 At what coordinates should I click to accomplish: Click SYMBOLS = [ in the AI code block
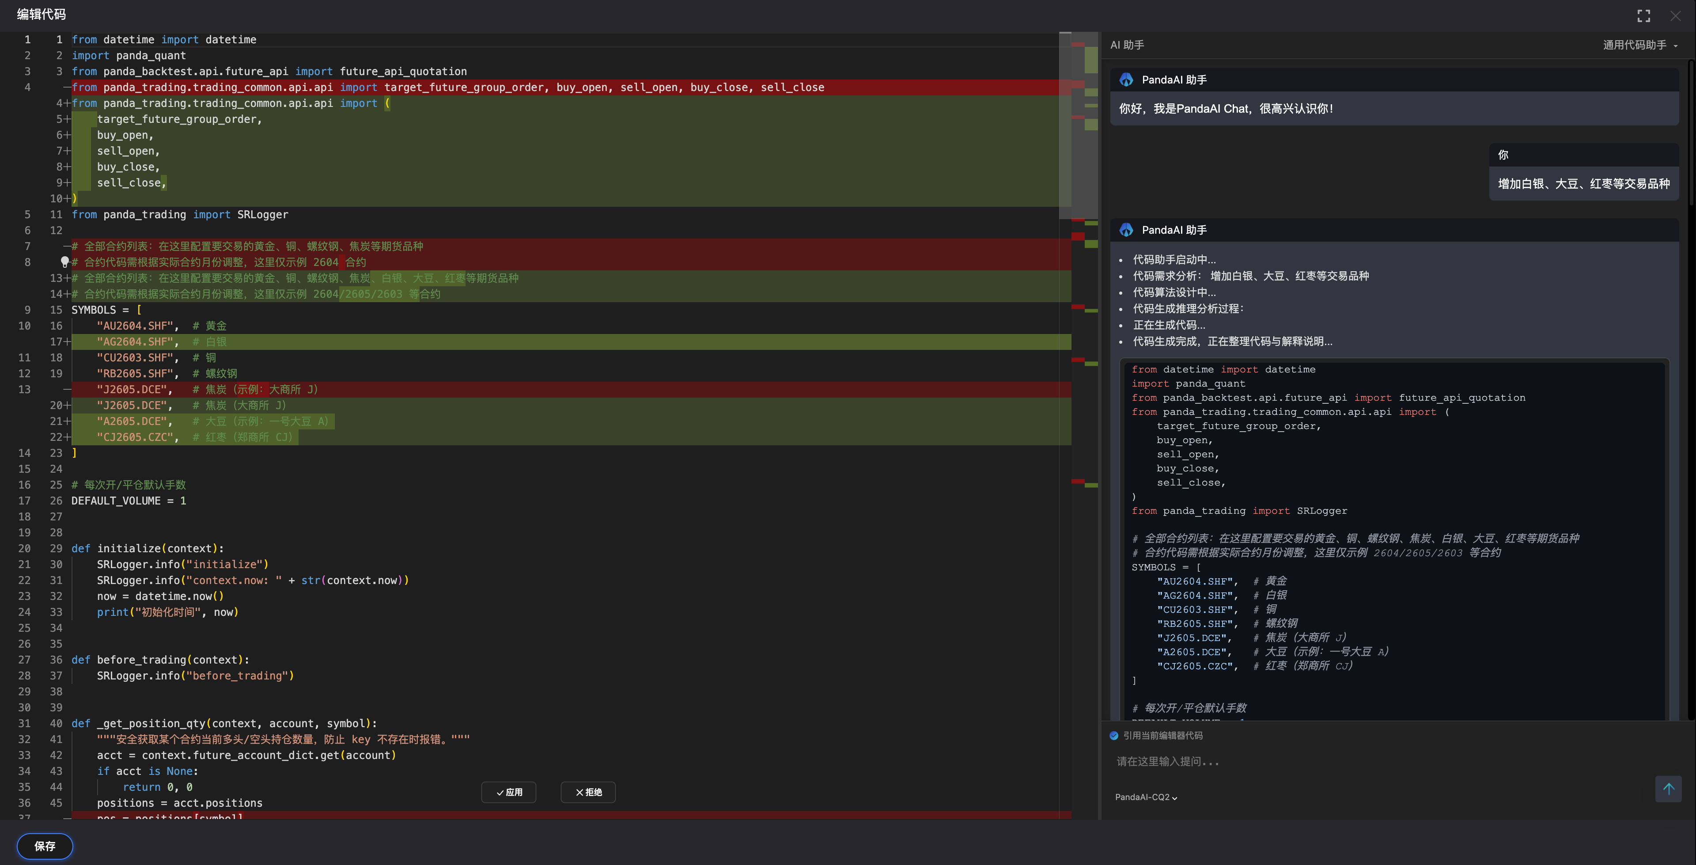pos(1166,567)
